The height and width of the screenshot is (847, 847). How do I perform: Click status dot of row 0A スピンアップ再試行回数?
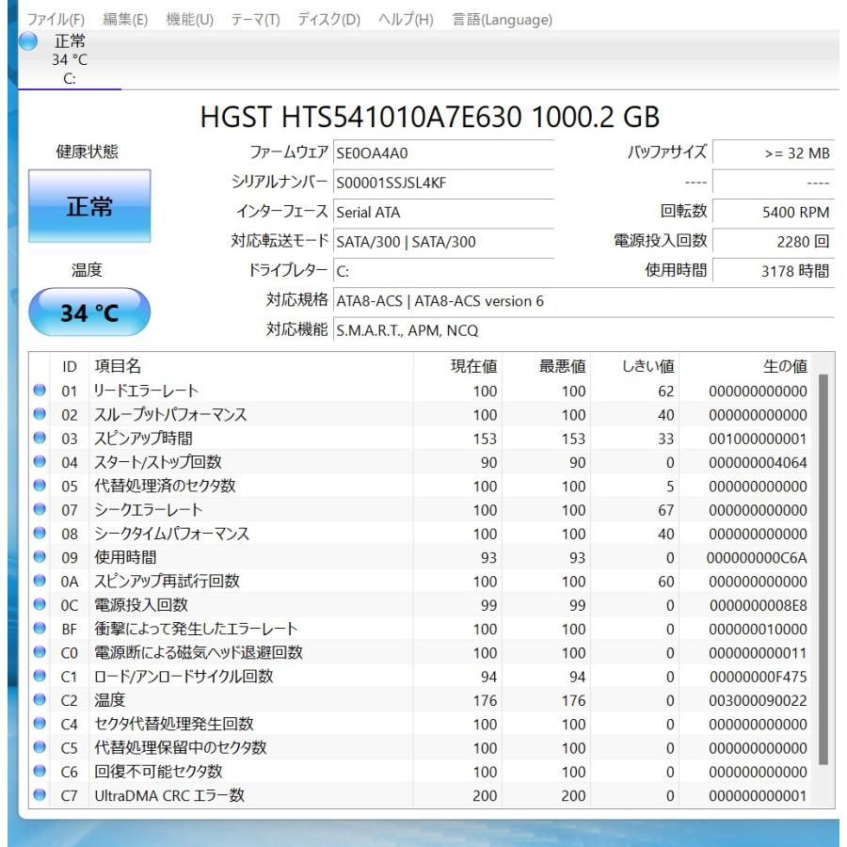(x=40, y=580)
